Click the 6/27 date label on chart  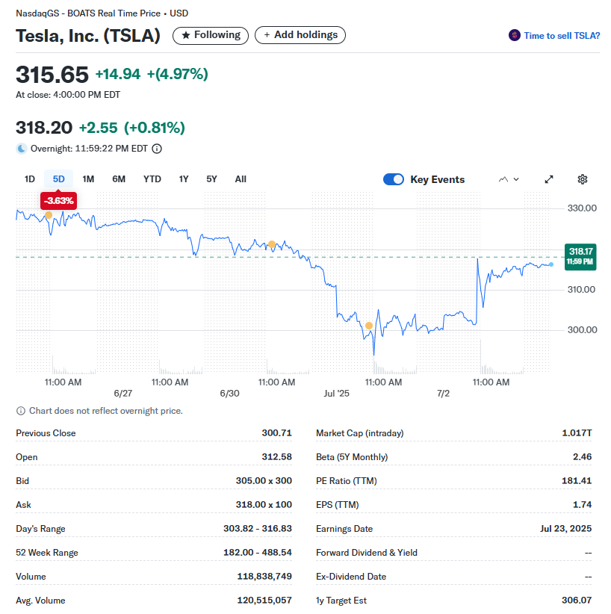pyautogui.click(x=122, y=393)
